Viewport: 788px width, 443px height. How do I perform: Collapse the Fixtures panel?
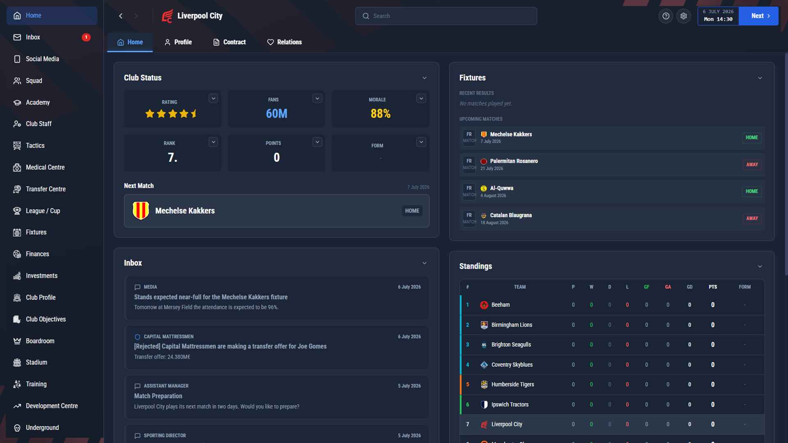click(760, 78)
